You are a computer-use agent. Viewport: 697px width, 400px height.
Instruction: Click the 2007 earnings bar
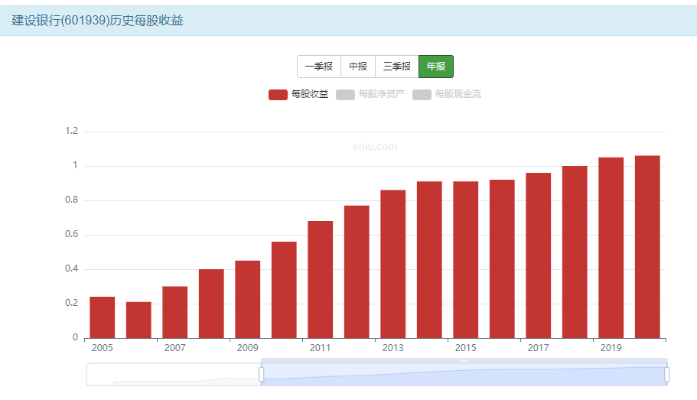[x=175, y=313]
